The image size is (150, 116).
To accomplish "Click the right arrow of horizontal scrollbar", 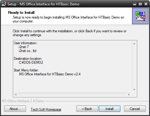I will click(x=129, y=94).
